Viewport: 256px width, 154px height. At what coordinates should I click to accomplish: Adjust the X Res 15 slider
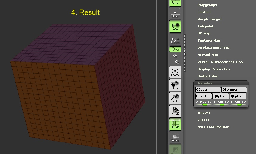pyautogui.click(x=204, y=103)
